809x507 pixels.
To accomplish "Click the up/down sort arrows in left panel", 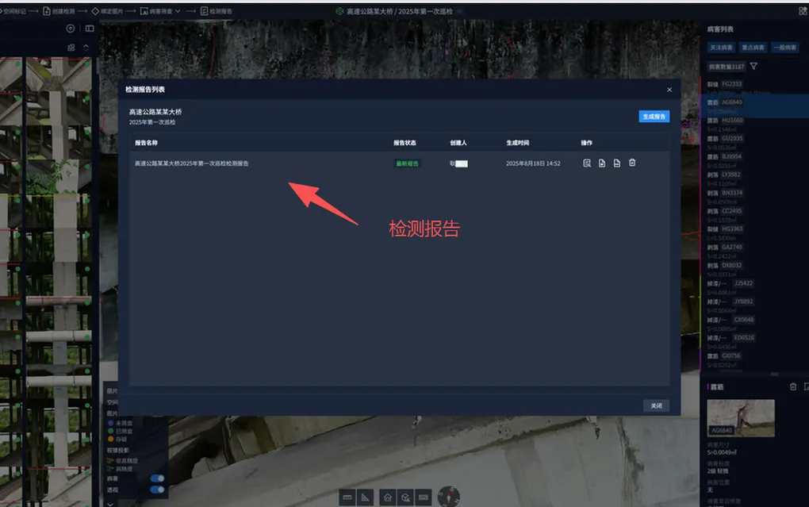I will pos(86,48).
